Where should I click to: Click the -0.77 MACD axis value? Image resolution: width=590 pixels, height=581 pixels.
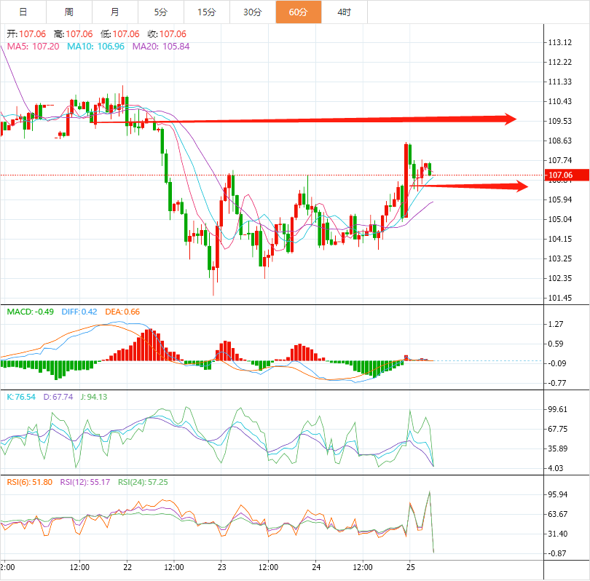pyautogui.click(x=557, y=383)
